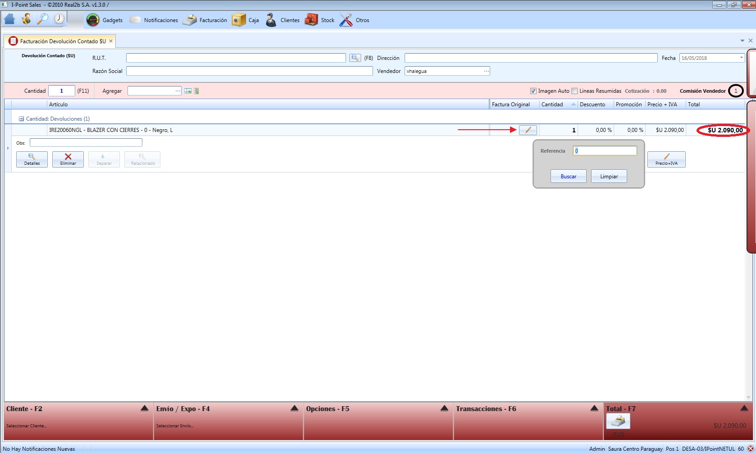
Task: Click Saura Centro Paraguay in status bar
Action: click(x=635, y=449)
